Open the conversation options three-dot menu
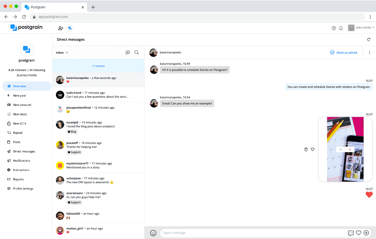The image size is (376, 239). point(370,52)
